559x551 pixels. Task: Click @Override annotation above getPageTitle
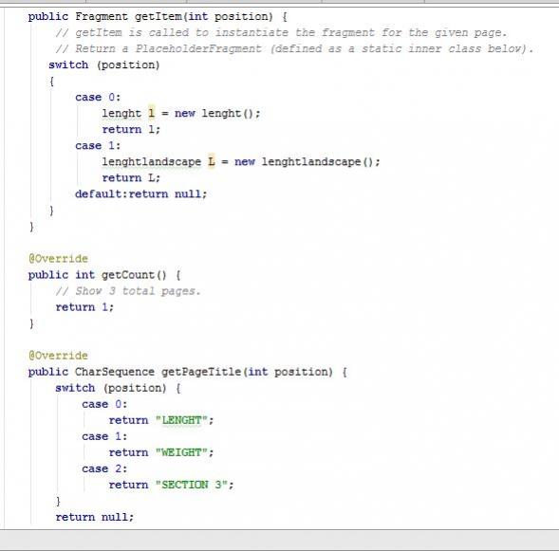(x=58, y=356)
